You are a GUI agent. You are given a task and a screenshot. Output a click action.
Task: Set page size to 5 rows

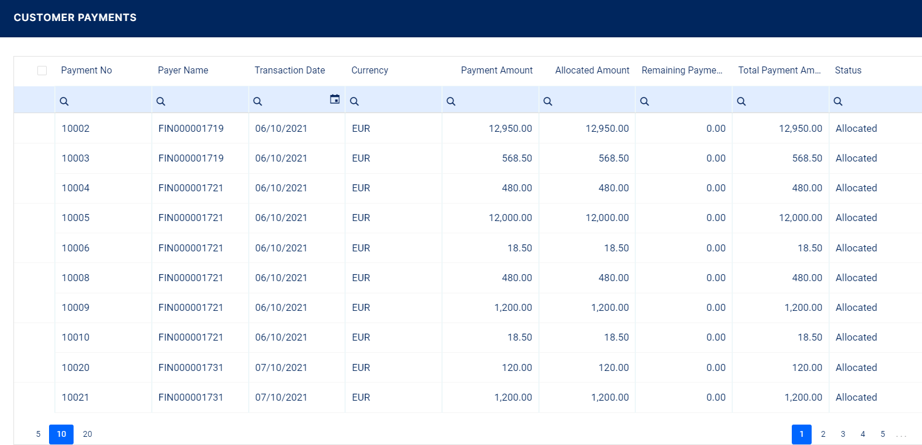[39, 434]
